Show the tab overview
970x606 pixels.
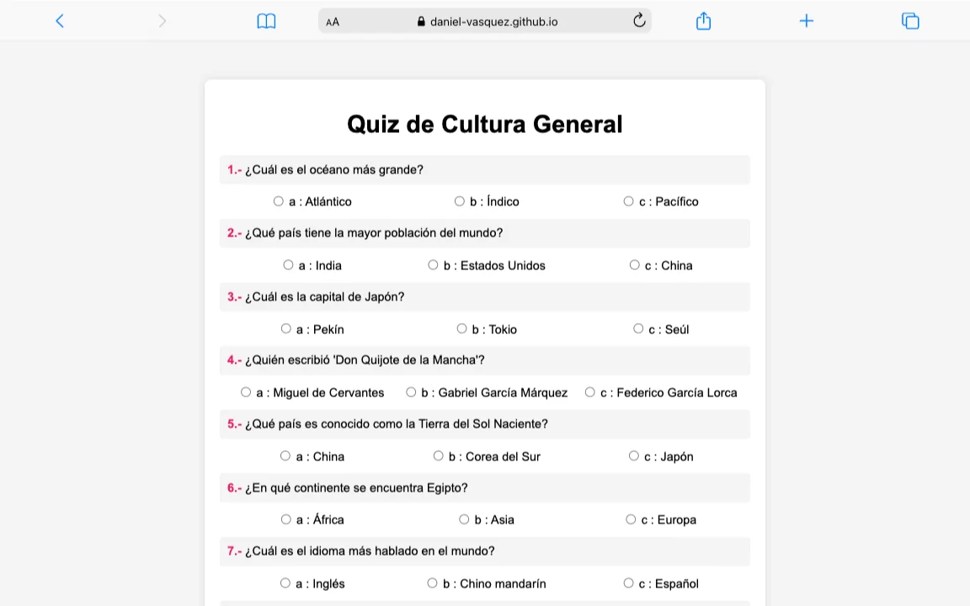pos(910,20)
